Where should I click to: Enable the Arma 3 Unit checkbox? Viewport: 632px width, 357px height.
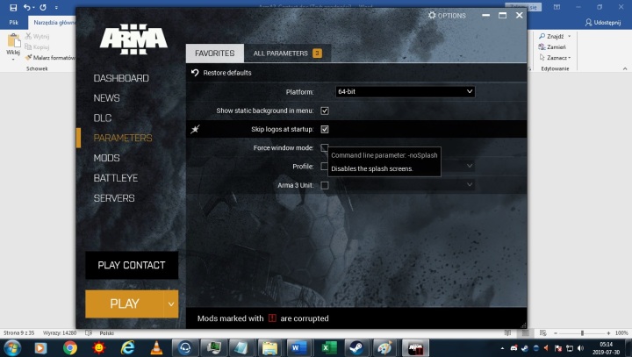(x=325, y=185)
